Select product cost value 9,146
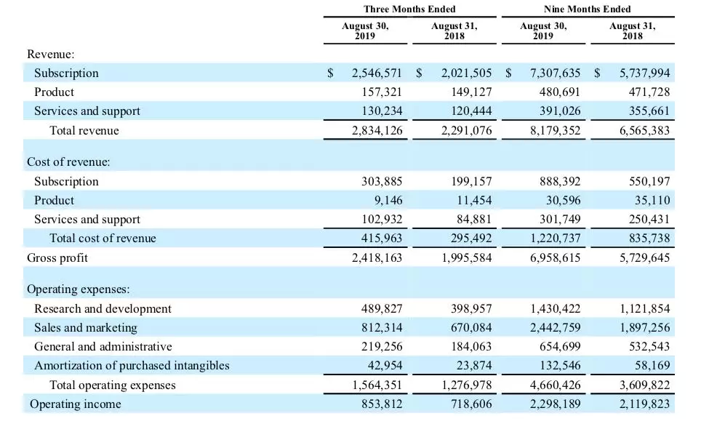Screen dimensions: 701x424 (x=388, y=201)
